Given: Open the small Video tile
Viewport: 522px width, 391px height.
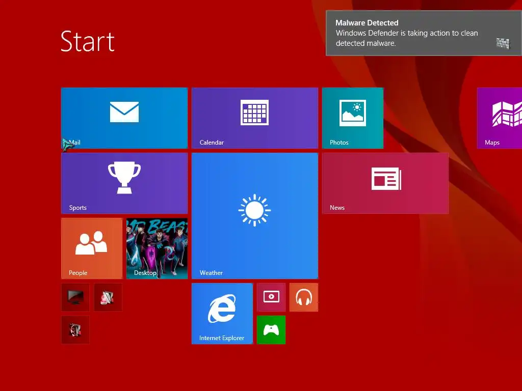Looking at the screenshot, I should pyautogui.click(x=271, y=297).
